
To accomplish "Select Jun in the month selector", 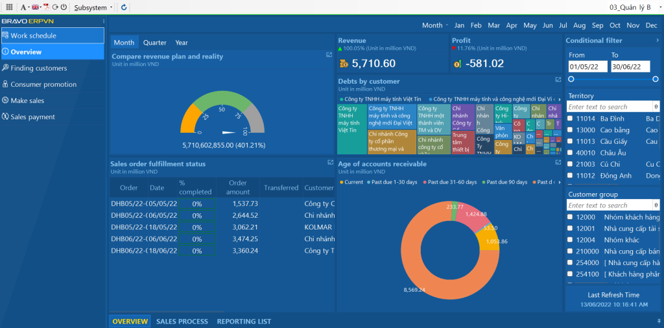I will (547, 25).
